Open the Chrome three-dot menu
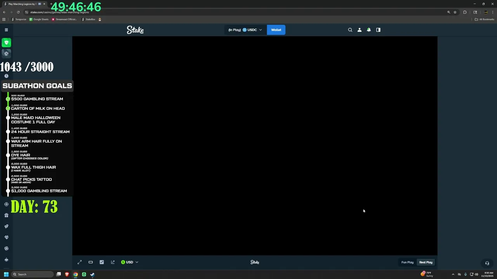 tap(492, 12)
